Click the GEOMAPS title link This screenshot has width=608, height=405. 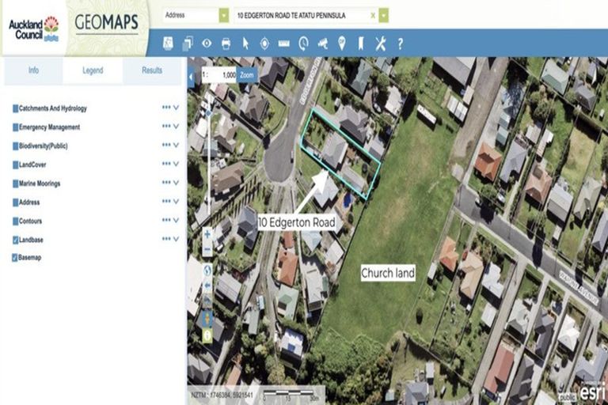click(107, 22)
